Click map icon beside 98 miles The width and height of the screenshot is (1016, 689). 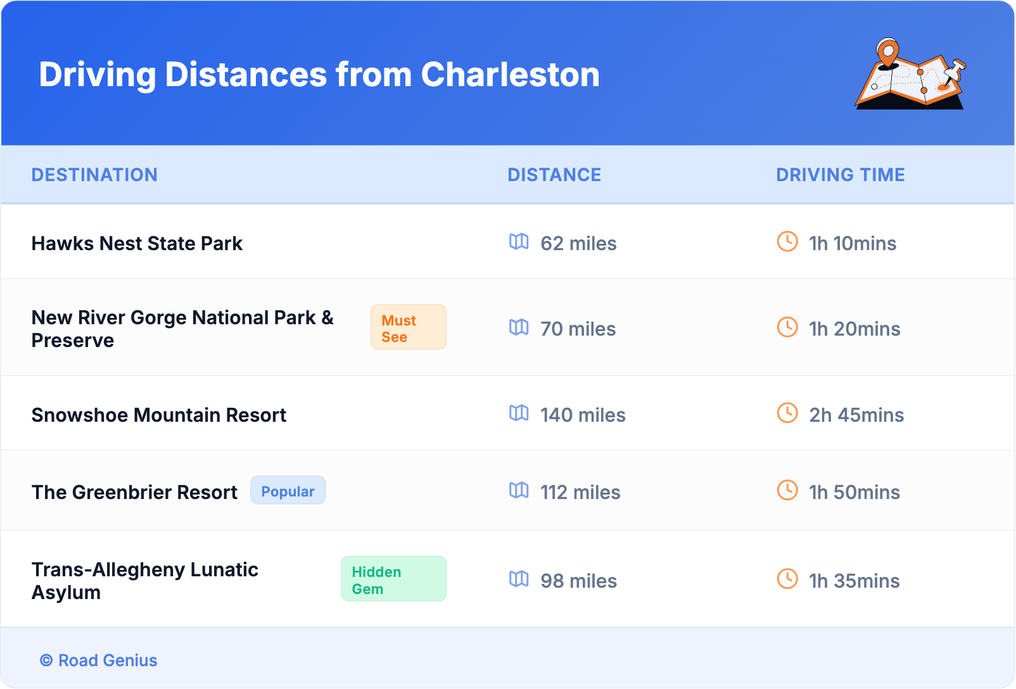click(519, 579)
